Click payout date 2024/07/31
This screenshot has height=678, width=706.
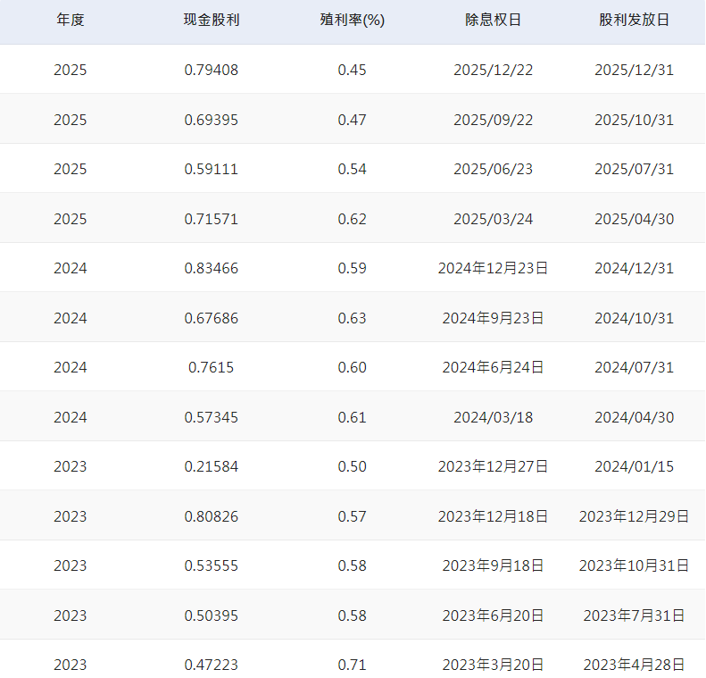[x=634, y=367]
